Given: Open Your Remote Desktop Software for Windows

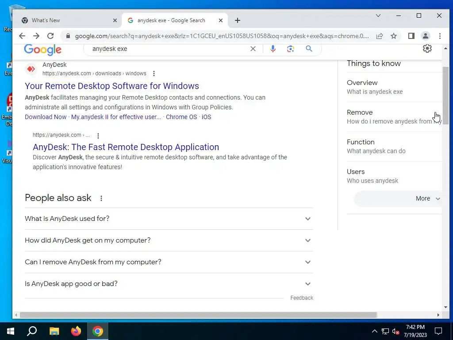Looking at the screenshot, I should [x=112, y=86].
